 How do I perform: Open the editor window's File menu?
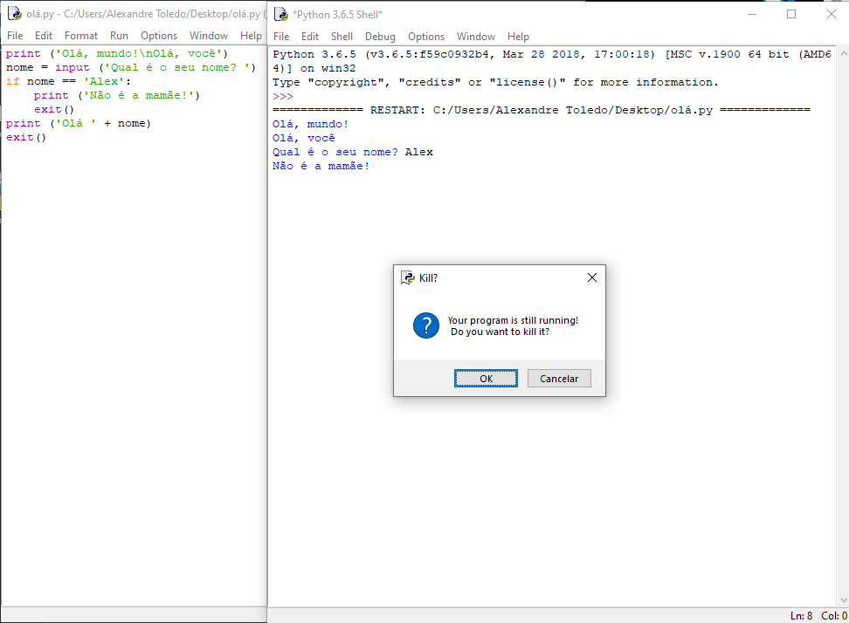15,36
